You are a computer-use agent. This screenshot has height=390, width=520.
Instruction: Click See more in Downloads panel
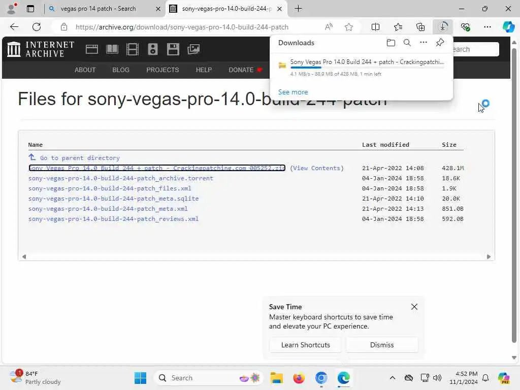pyautogui.click(x=293, y=92)
